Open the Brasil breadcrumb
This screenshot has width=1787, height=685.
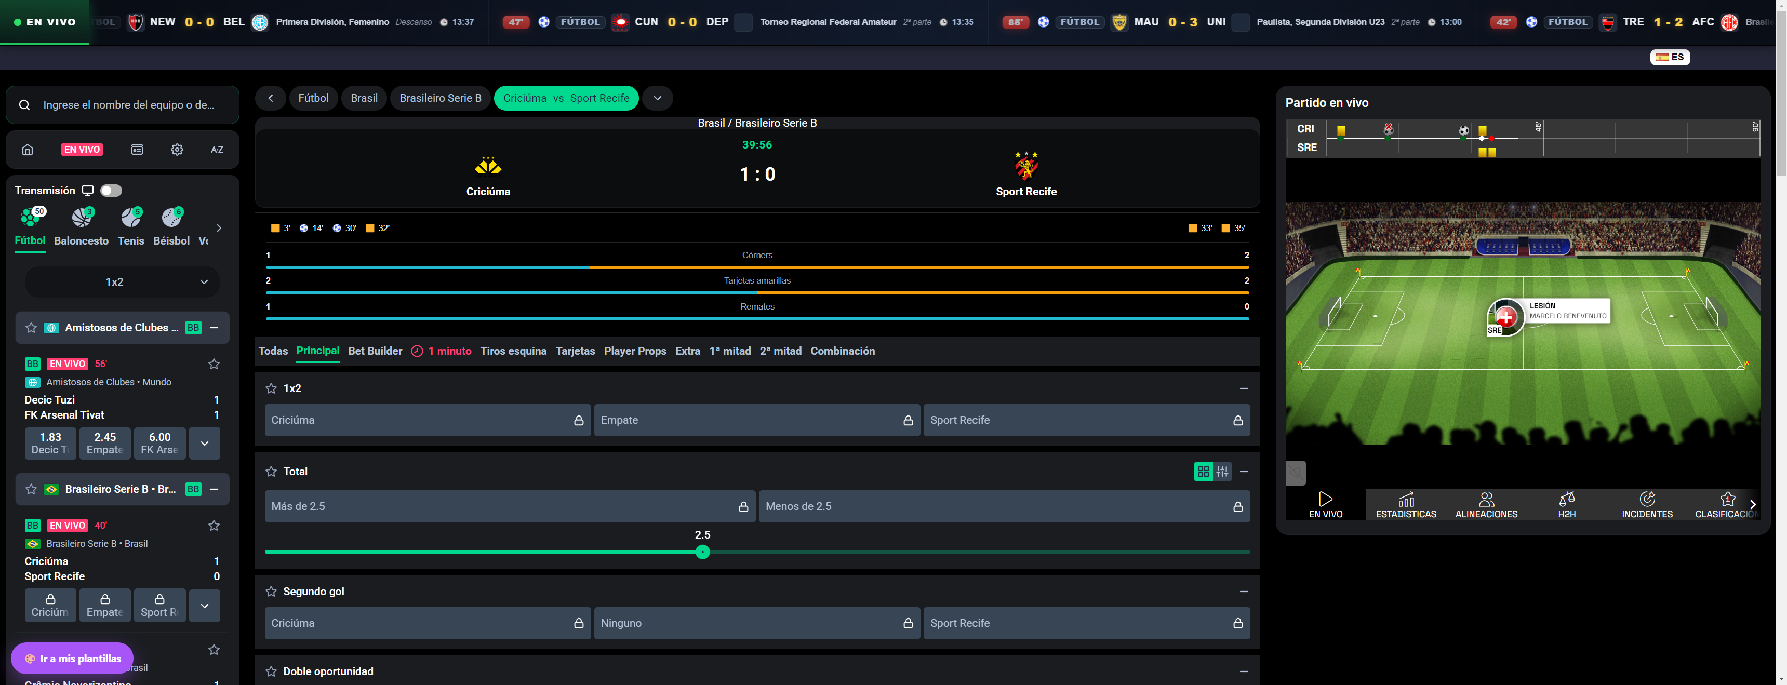[x=364, y=99]
